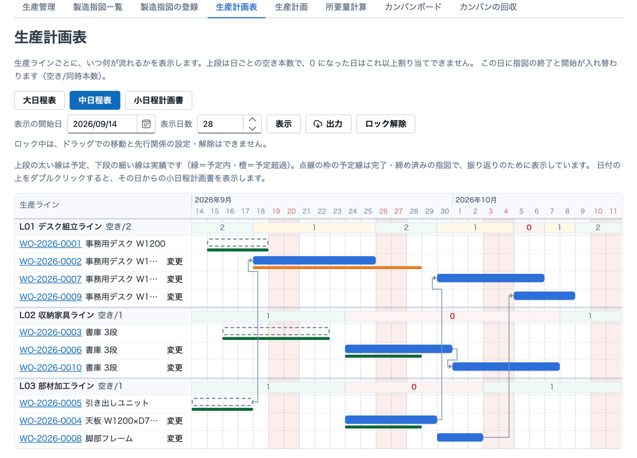Click the 生産ライン column header

pos(40,205)
